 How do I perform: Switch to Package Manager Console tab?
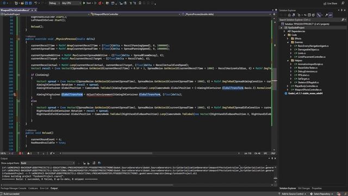click(x=14, y=188)
